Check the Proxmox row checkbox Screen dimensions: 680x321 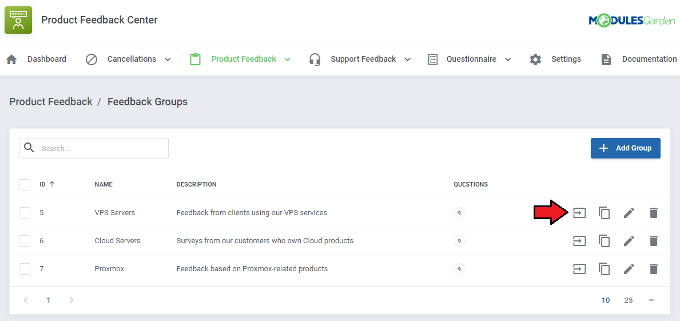coord(25,269)
